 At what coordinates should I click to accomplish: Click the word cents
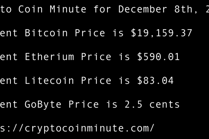164,105
